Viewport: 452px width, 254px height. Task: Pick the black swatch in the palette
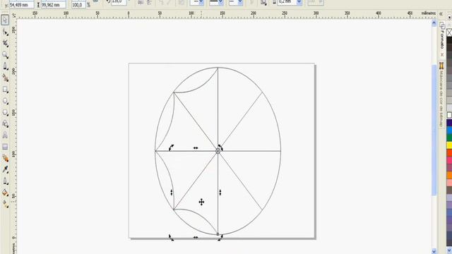pyautogui.click(x=449, y=40)
